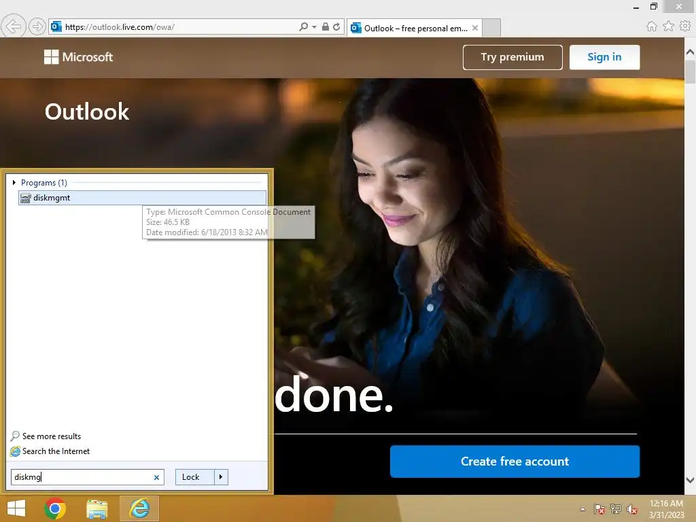Click See more results

click(52, 436)
